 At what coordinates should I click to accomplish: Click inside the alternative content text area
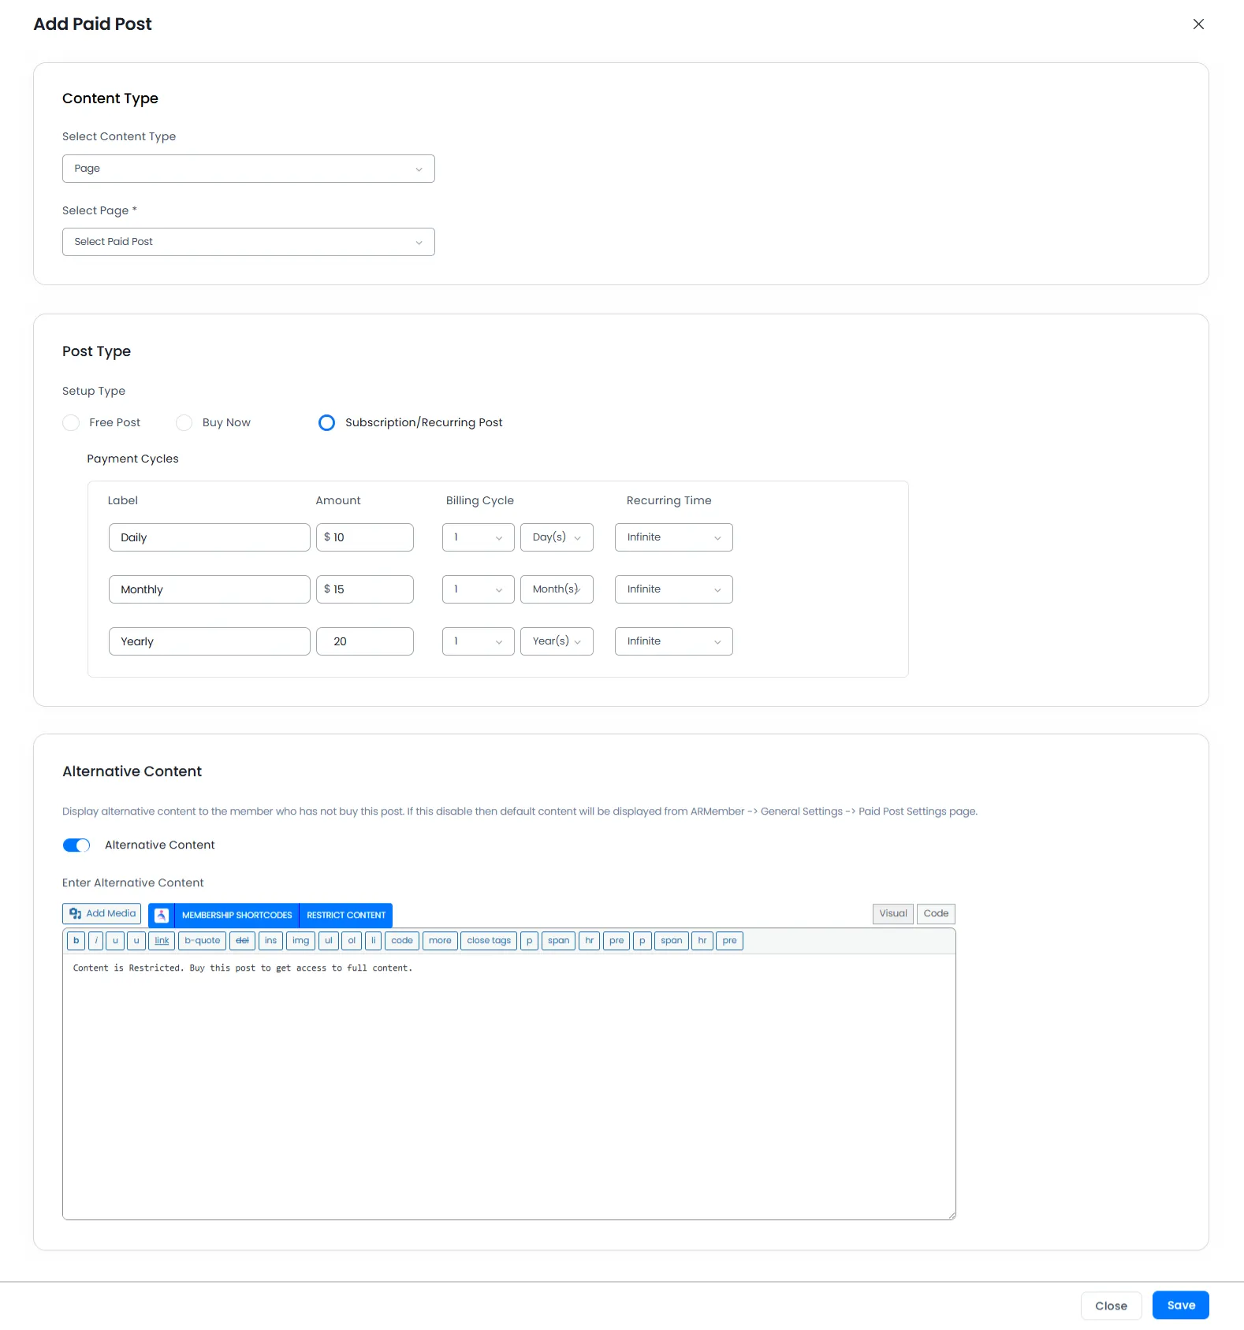click(509, 1087)
